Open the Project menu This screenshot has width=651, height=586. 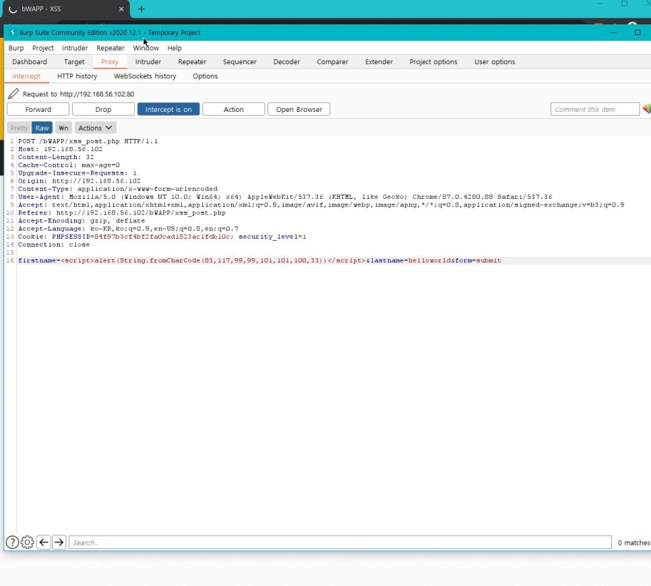pos(42,48)
